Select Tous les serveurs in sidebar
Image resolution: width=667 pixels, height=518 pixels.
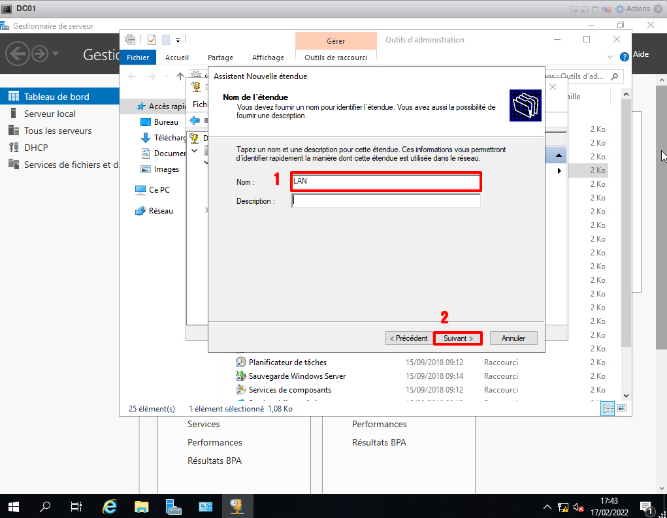(x=57, y=131)
